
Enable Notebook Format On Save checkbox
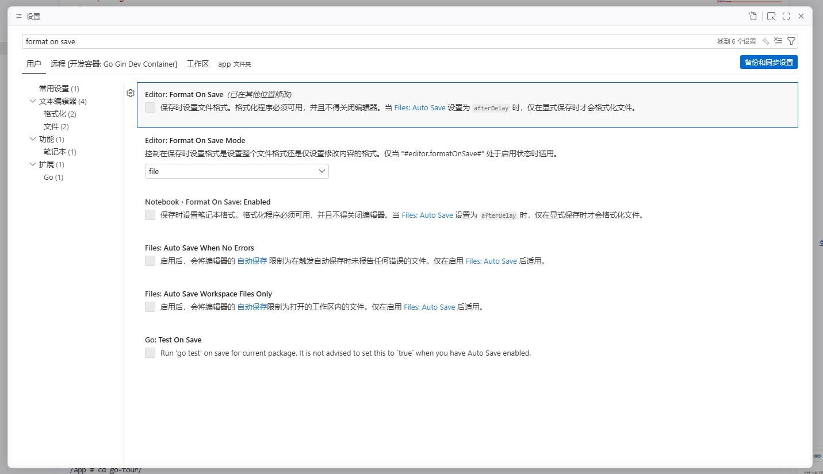[x=150, y=215]
